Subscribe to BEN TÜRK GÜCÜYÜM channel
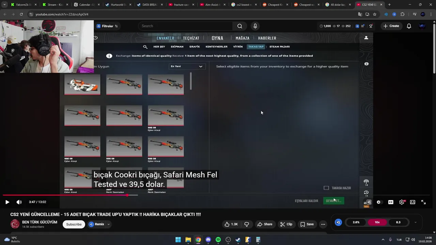This screenshot has height=245, width=436. pyautogui.click(x=74, y=224)
